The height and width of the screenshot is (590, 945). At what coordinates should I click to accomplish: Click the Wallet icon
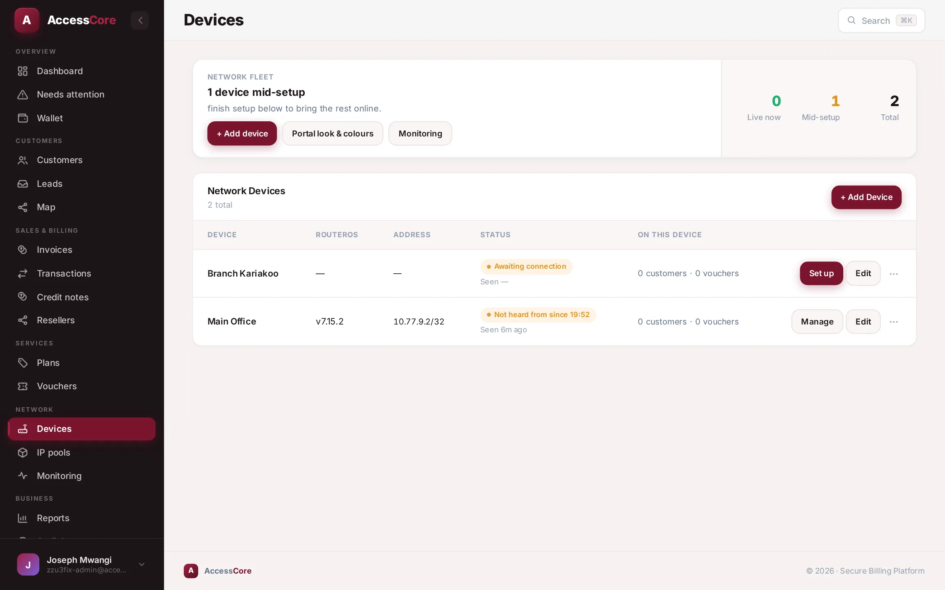23,118
